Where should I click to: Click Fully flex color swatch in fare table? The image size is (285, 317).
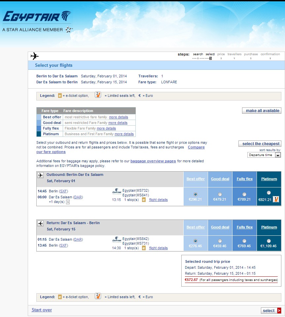(39, 128)
